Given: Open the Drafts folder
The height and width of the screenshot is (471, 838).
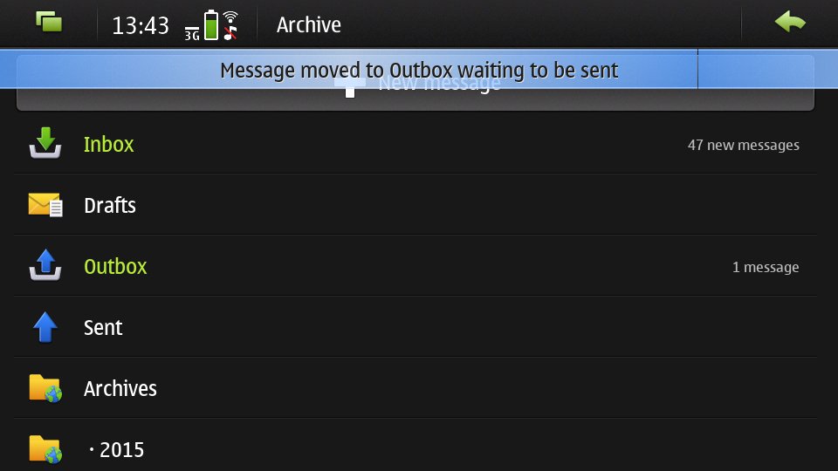Looking at the screenshot, I should 416,204.
